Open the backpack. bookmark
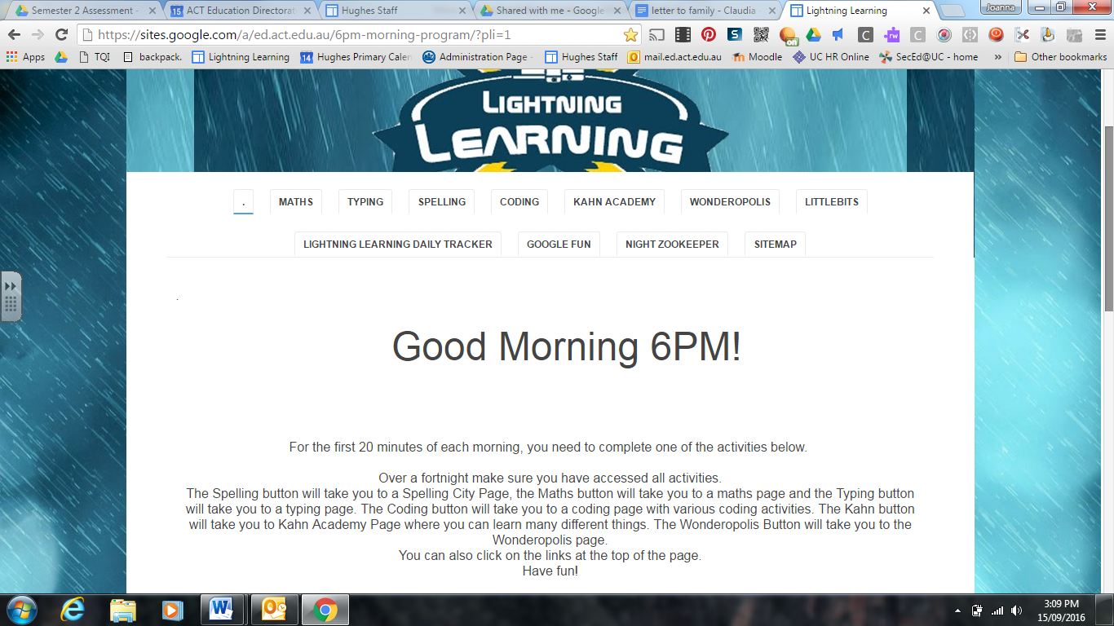 coord(152,57)
